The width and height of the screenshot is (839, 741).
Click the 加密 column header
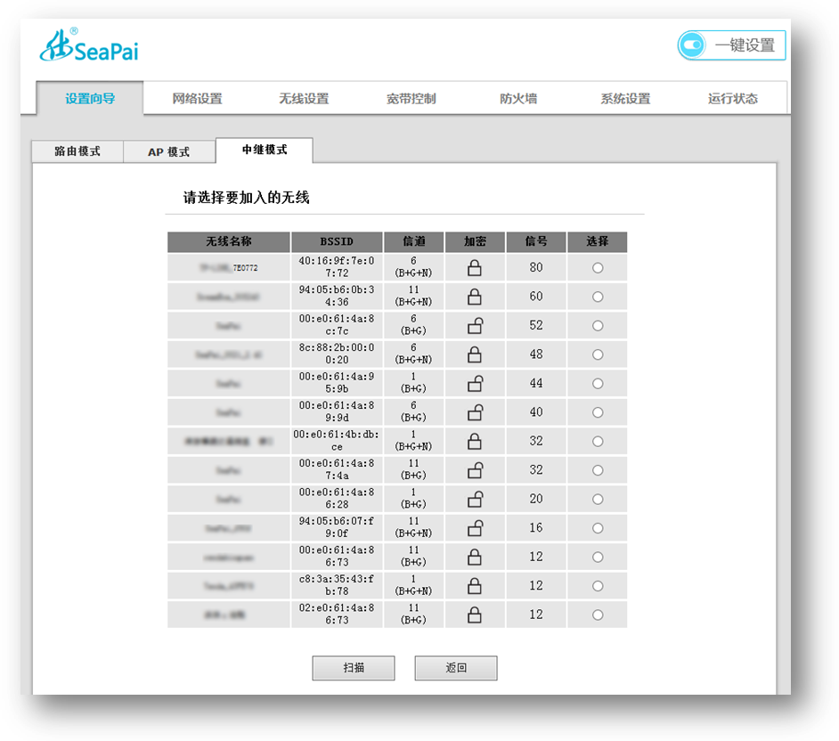point(475,242)
